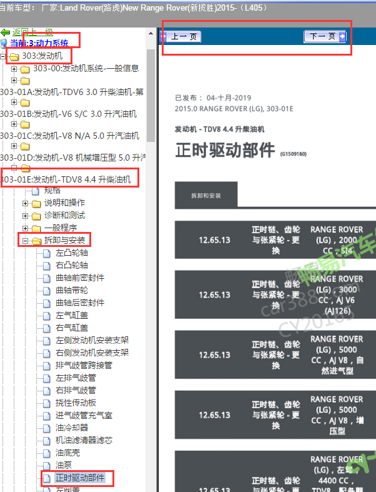Open the 右侧发动机安装支架 page icon
The height and width of the screenshot is (492, 376).
(x=46, y=353)
